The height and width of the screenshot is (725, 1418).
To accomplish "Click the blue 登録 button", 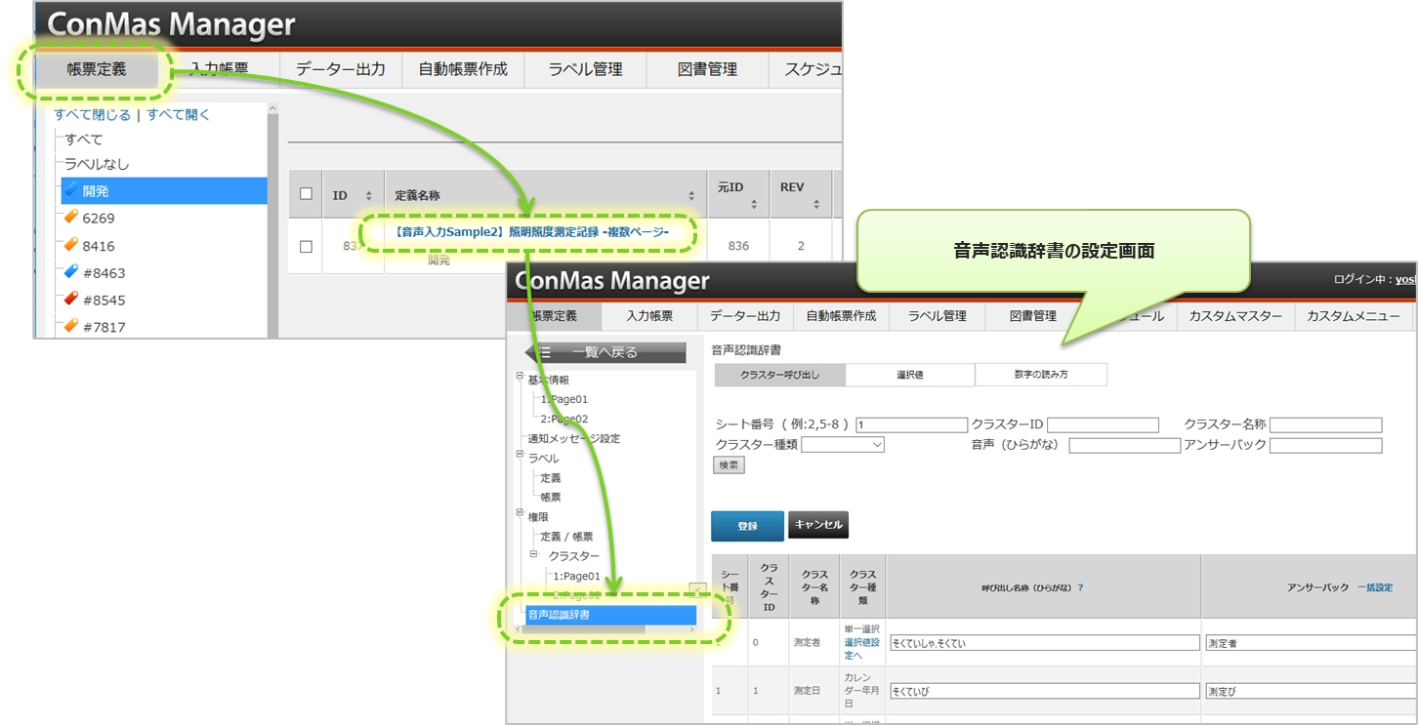I will pos(747,525).
